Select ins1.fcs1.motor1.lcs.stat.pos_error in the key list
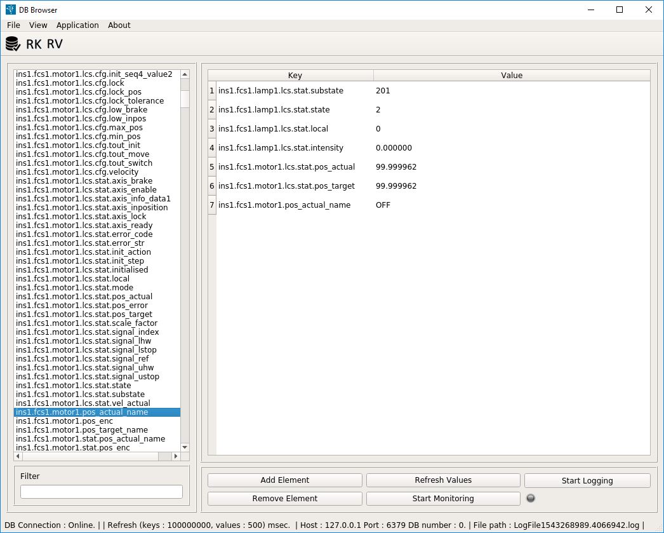Viewport: 664px width, 533px height. click(x=82, y=306)
